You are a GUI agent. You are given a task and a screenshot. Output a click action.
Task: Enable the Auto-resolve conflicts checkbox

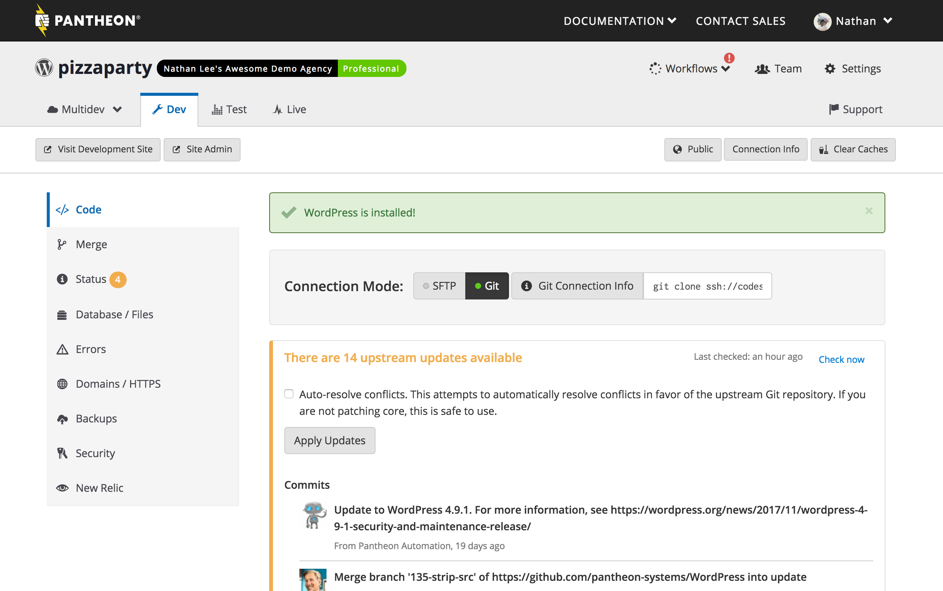289,394
